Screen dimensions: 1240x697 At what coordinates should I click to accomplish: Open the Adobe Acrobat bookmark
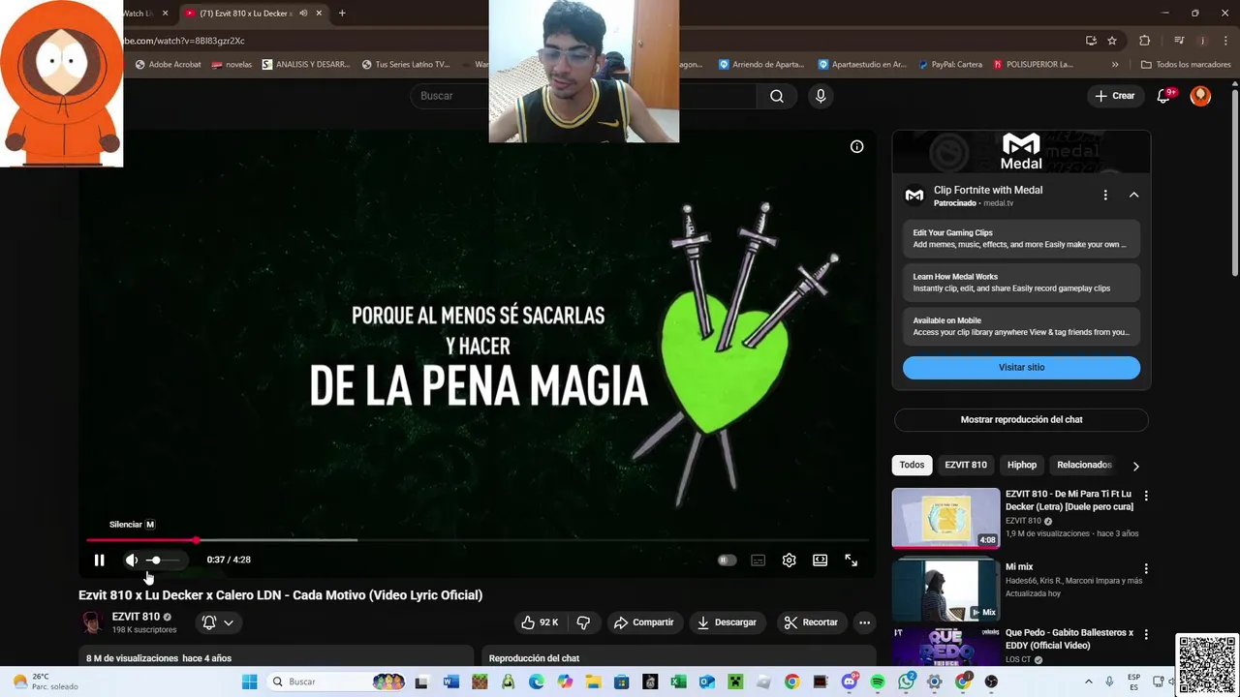[168, 65]
